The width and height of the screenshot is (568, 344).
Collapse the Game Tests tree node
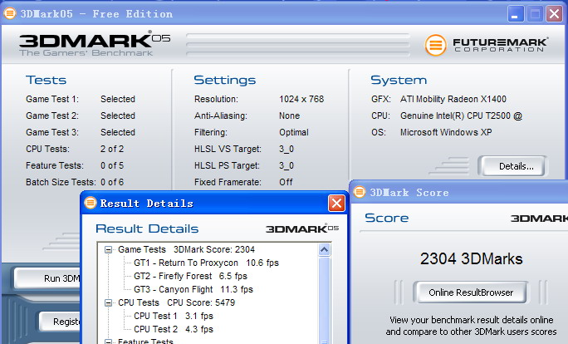click(108, 249)
